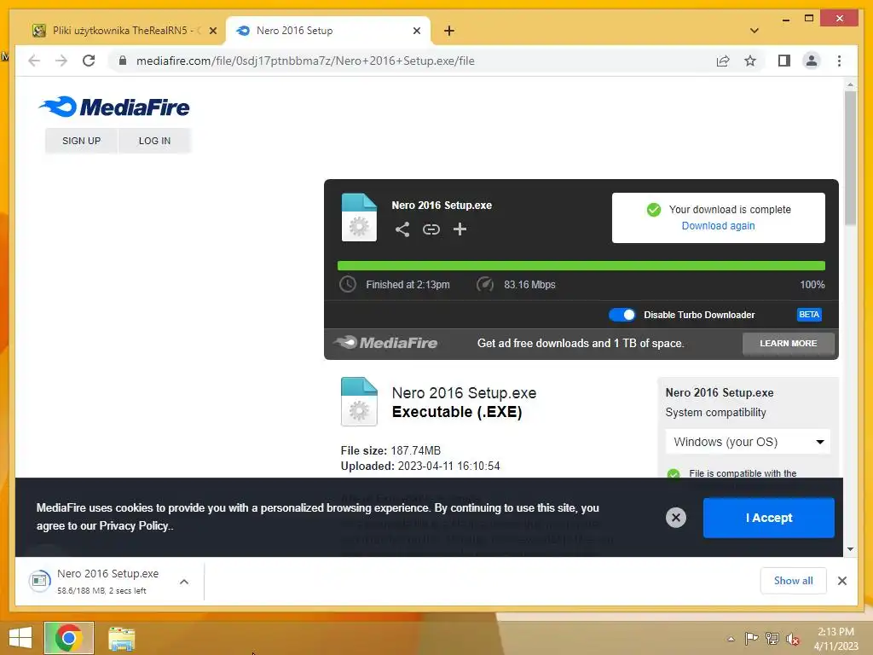Click the copy link icon in download panel
This screenshot has width=873, height=655.
pos(431,229)
